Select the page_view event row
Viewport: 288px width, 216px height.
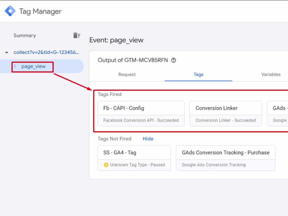(x=42, y=66)
